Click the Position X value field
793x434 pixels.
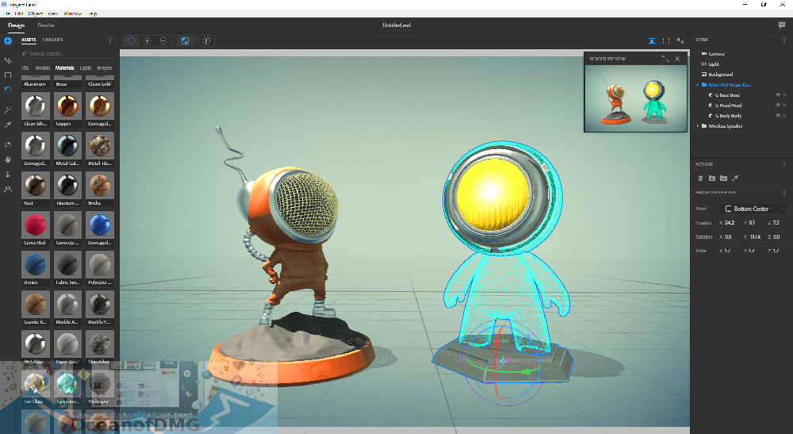click(730, 223)
